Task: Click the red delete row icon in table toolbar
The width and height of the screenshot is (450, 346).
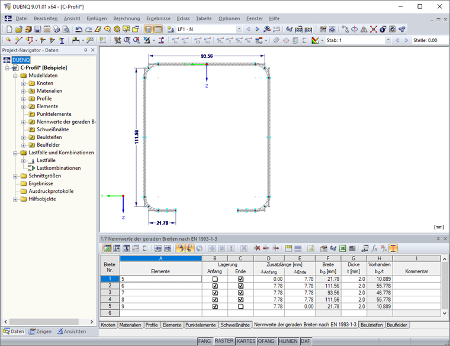Action: 257,248
